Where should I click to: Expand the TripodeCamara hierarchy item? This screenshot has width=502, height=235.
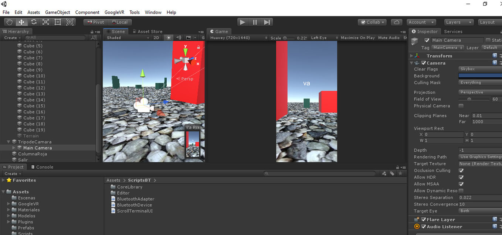9,142
